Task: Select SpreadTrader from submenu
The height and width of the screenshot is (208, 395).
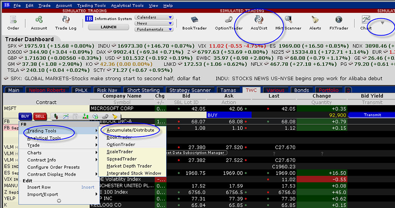Action: coord(122,159)
